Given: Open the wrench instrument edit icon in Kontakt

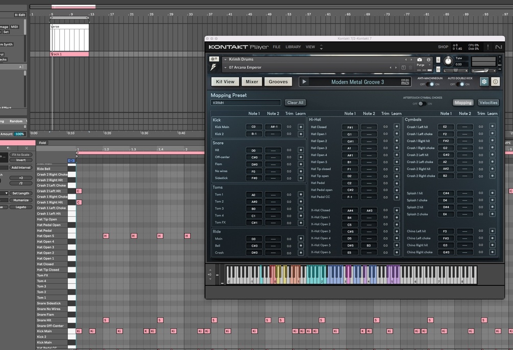Looking at the screenshot, I should pyautogui.click(x=214, y=59).
